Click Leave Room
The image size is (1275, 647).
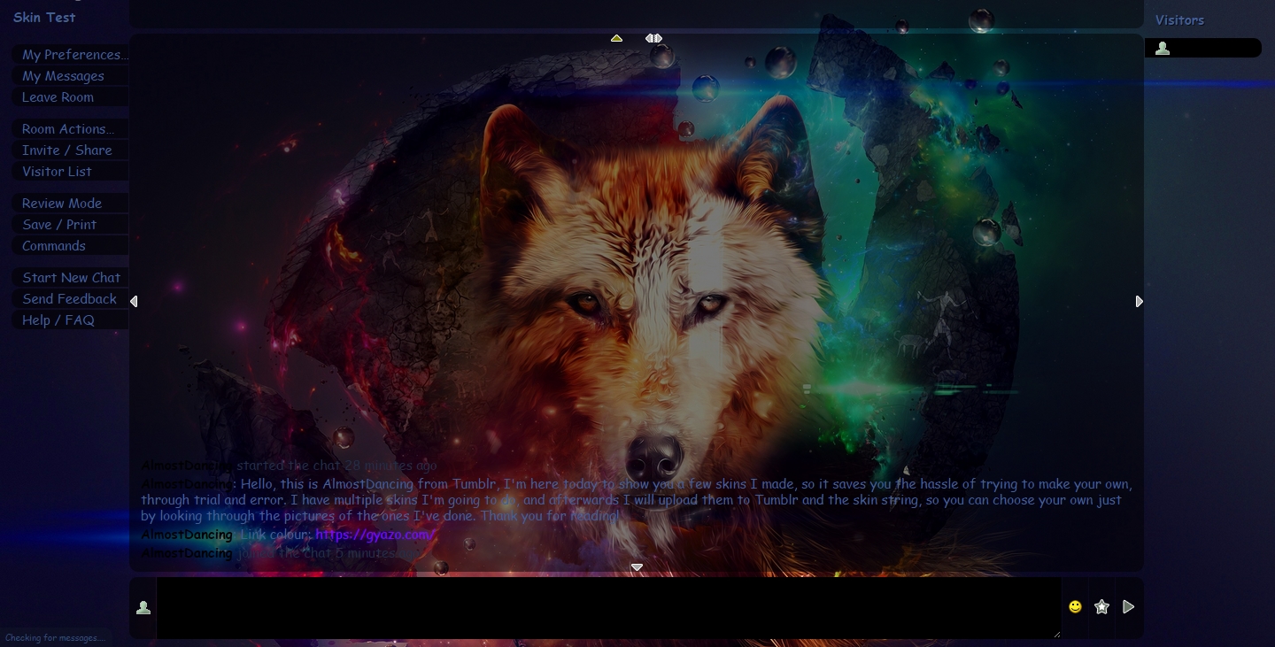tap(70, 97)
